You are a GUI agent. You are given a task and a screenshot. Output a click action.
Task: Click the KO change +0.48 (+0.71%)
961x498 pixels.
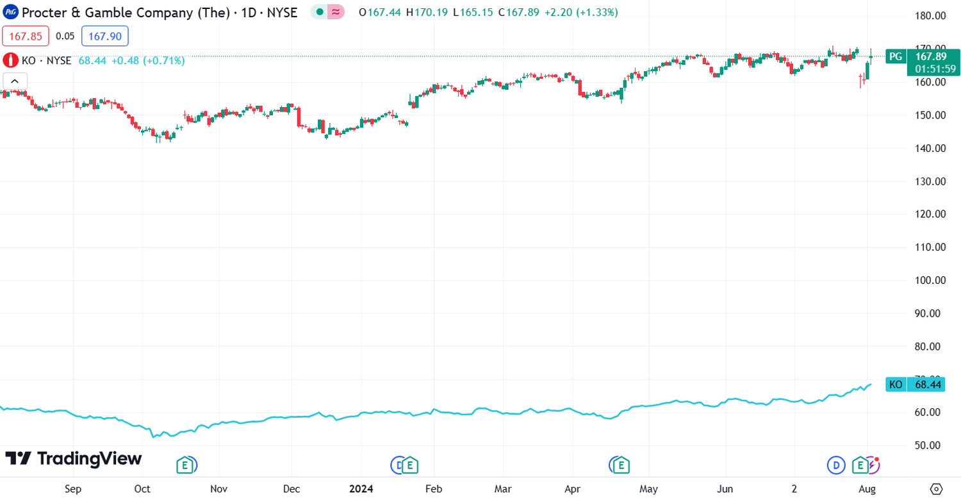click(x=147, y=61)
